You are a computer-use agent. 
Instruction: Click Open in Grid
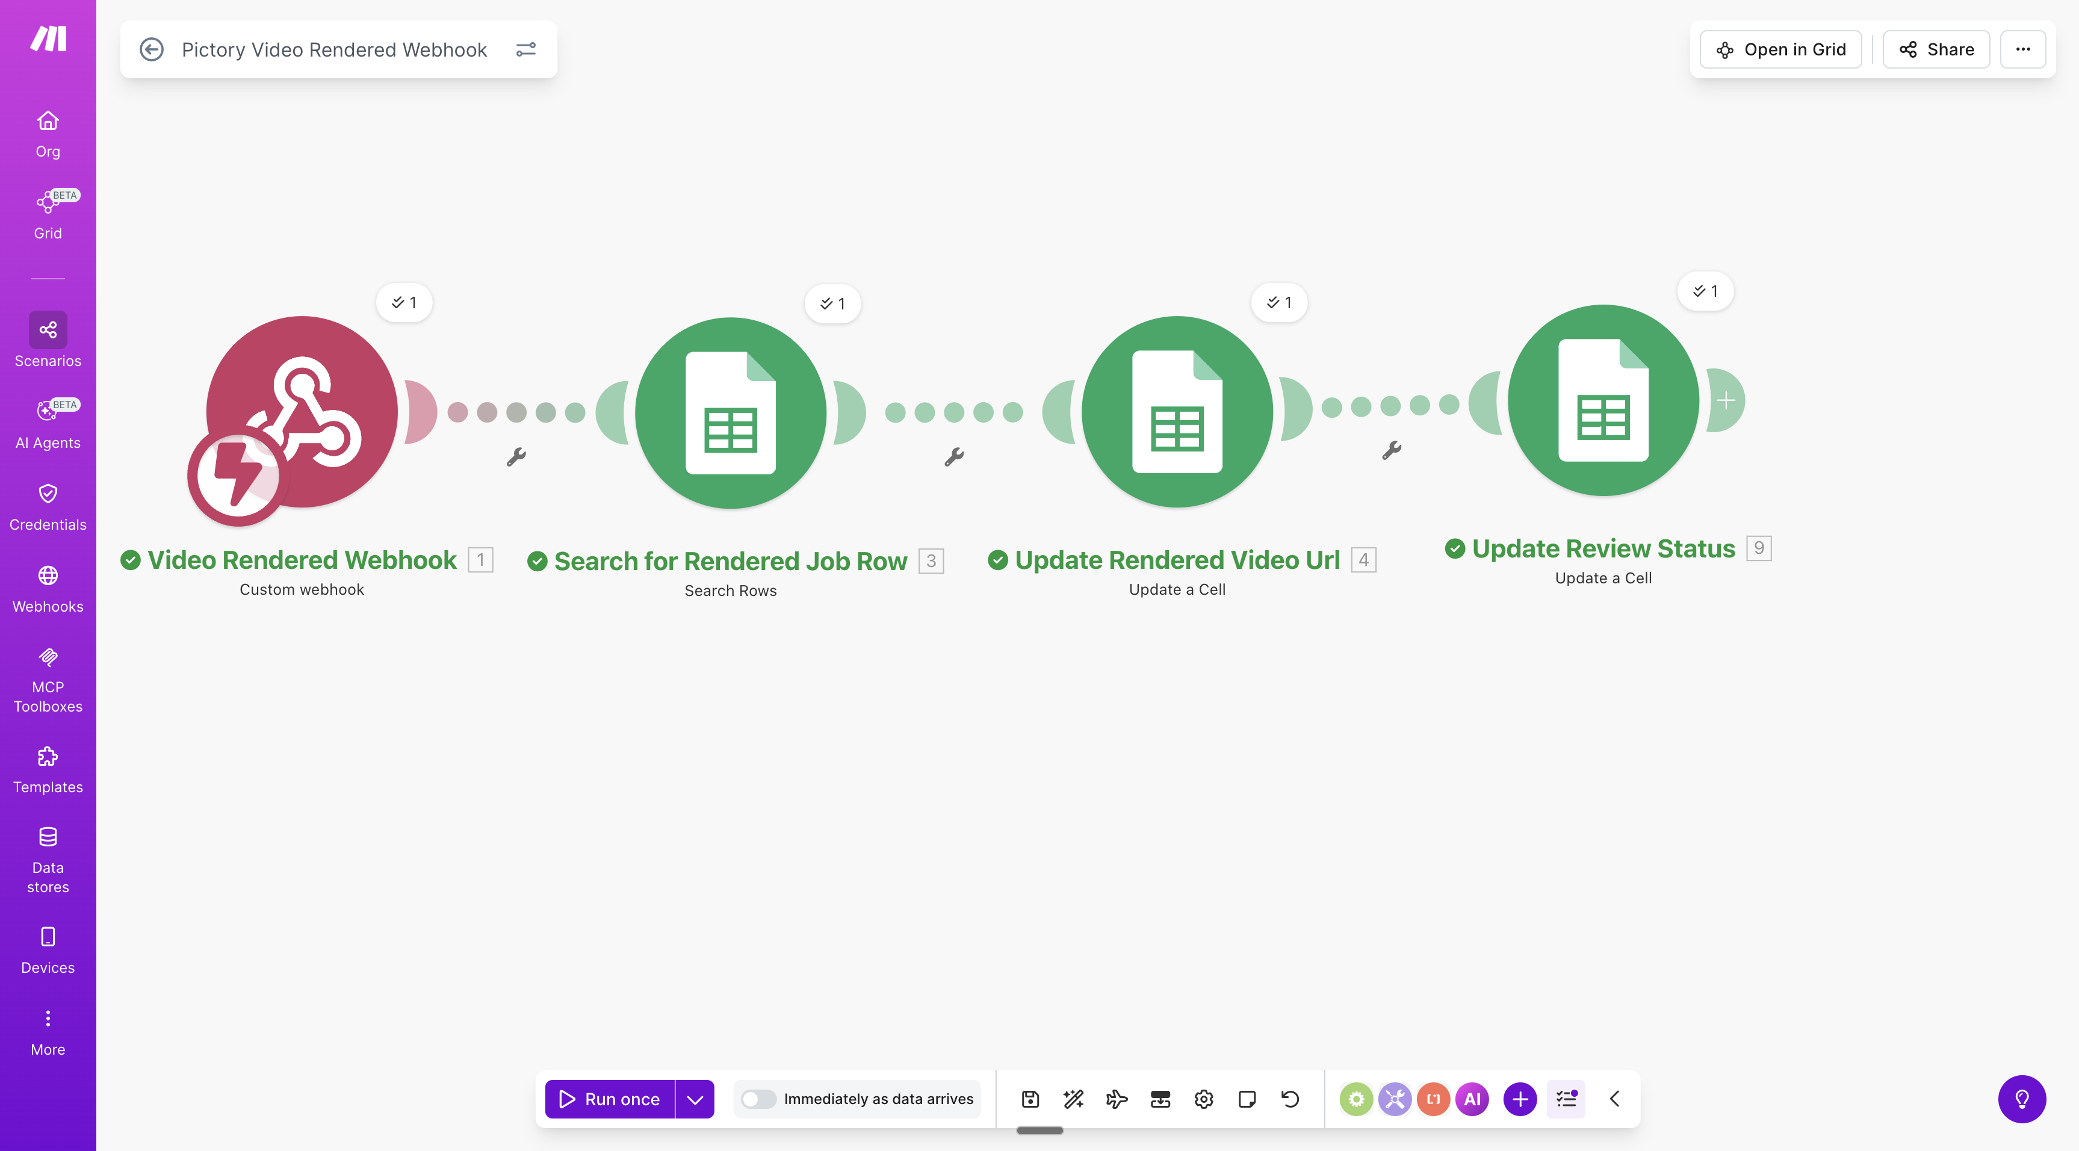pyautogui.click(x=1780, y=49)
